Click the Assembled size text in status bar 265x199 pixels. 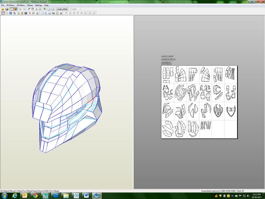click(x=222, y=191)
